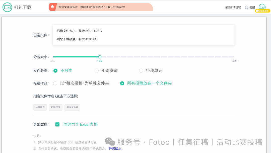
Task: Choose 征稿单元 as file classification
Action: point(141,71)
